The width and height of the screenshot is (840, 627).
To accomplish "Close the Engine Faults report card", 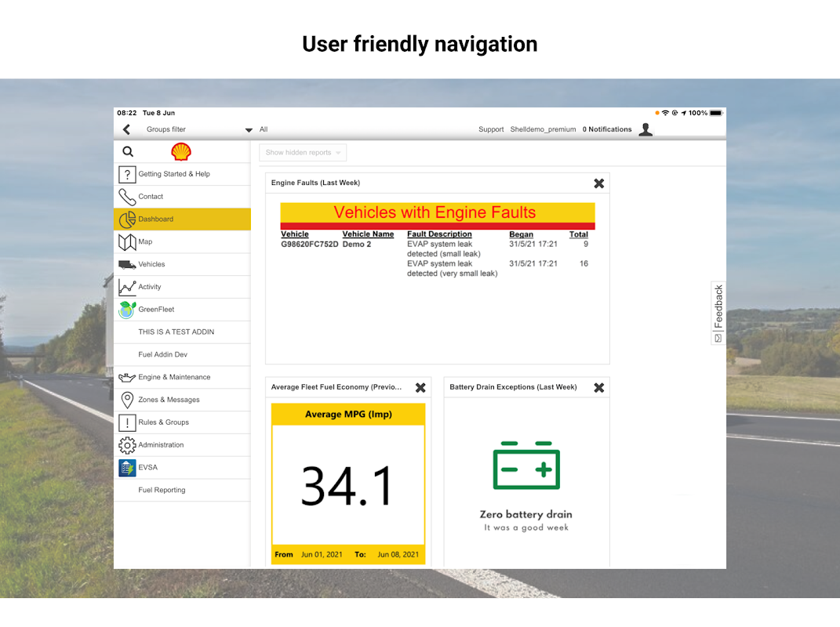I will pos(599,183).
